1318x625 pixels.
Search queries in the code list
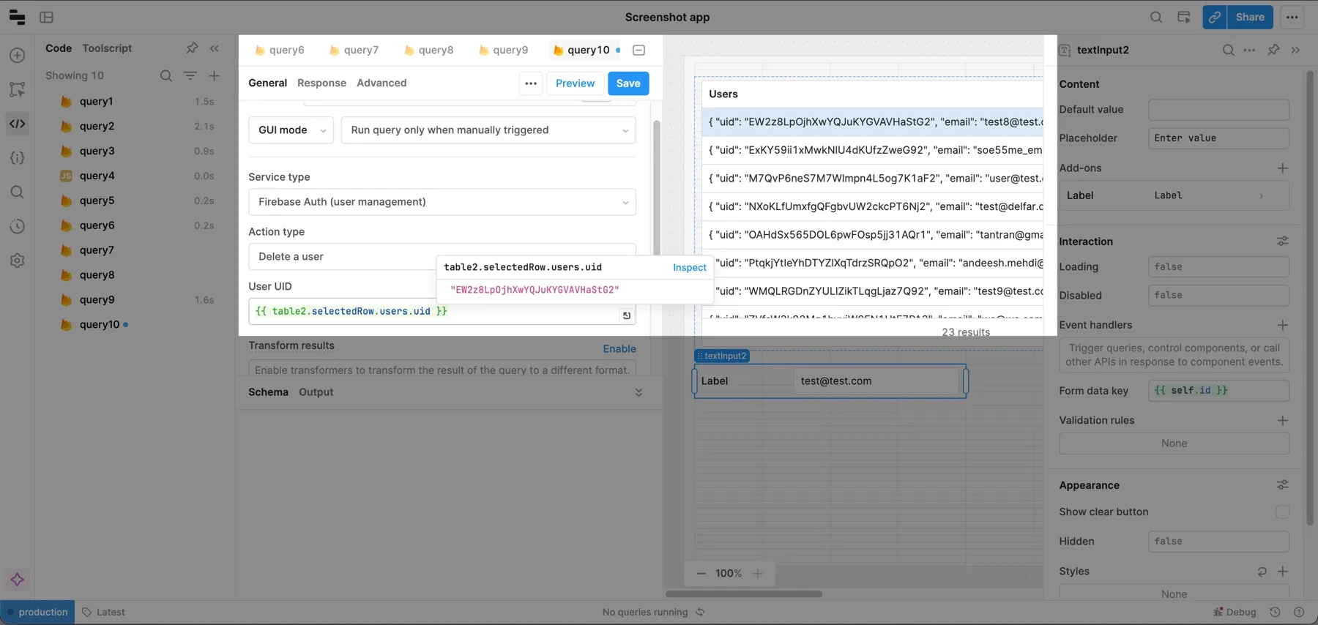166,75
